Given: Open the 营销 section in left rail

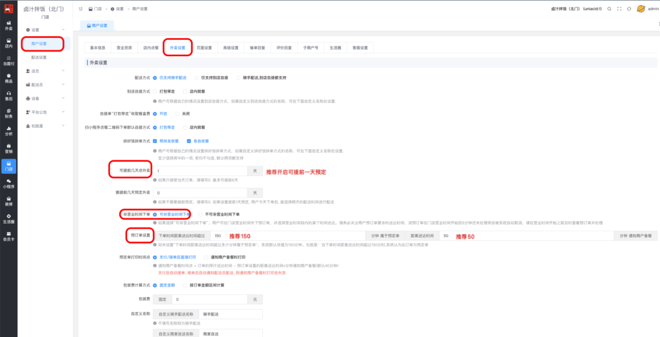Looking at the screenshot, I should pos(8,148).
